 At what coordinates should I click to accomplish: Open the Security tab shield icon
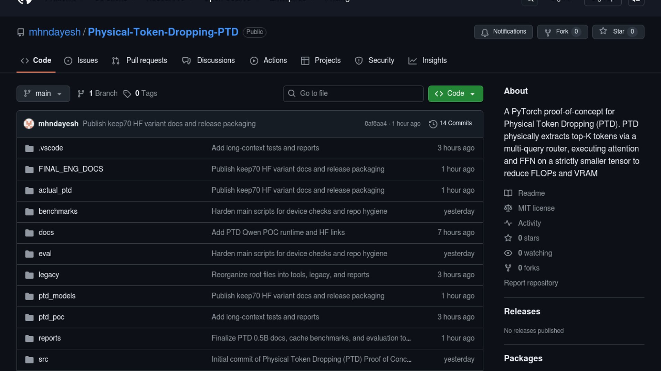pyautogui.click(x=359, y=61)
